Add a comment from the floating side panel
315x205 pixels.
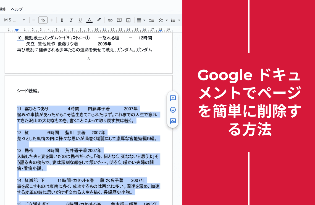[x=173, y=98]
